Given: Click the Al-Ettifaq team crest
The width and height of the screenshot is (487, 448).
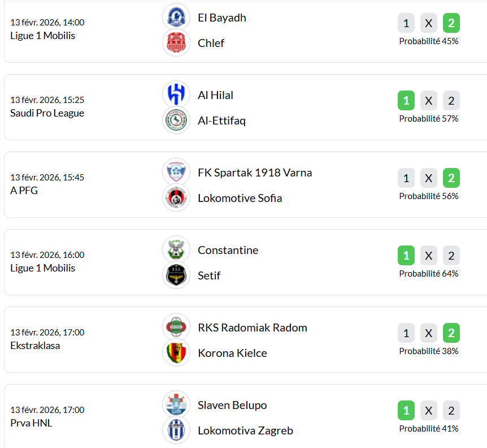Looking at the screenshot, I should pyautogui.click(x=176, y=120).
